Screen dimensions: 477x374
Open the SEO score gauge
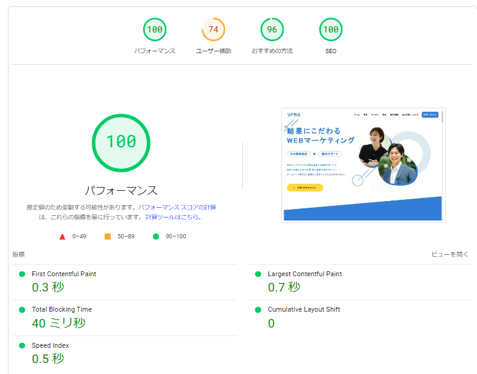(x=331, y=29)
